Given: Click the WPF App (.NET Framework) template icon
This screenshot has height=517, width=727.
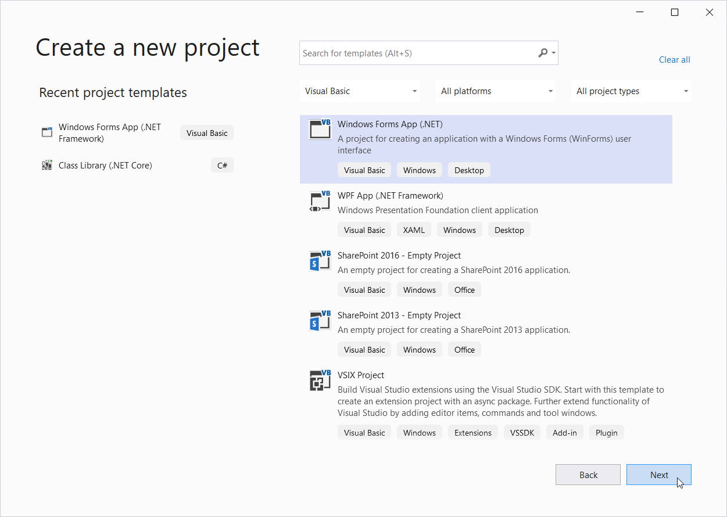Looking at the screenshot, I should [320, 201].
